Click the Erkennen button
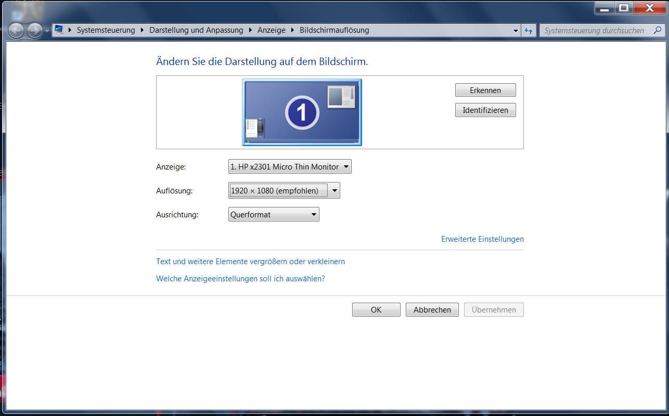 coord(485,90)
